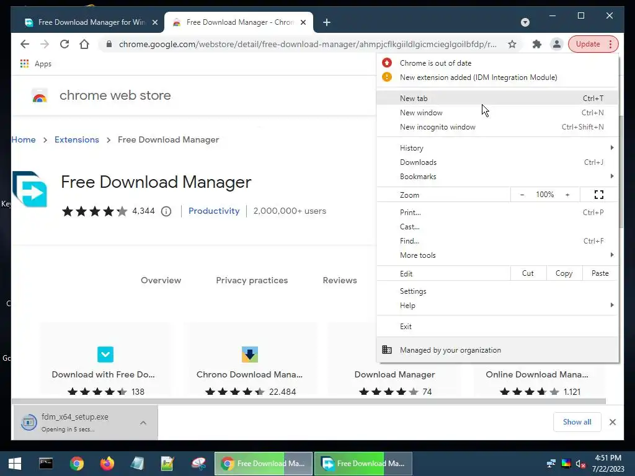Follow the Home breadcrumb link
Screen dimensions: 635x476
click(24, 139)
